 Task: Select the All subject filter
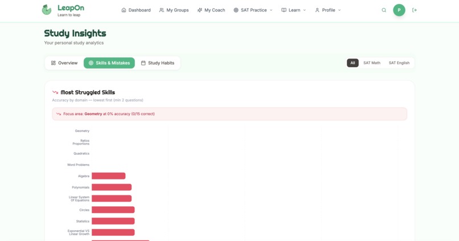(x=353, y=63)
